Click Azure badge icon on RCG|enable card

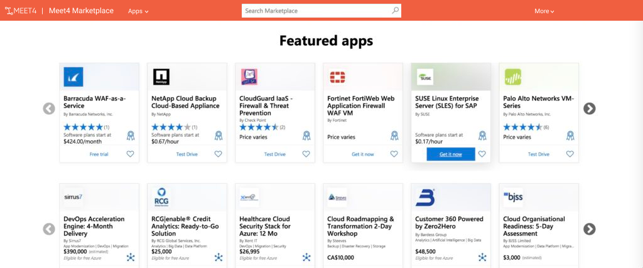[219, 257]
